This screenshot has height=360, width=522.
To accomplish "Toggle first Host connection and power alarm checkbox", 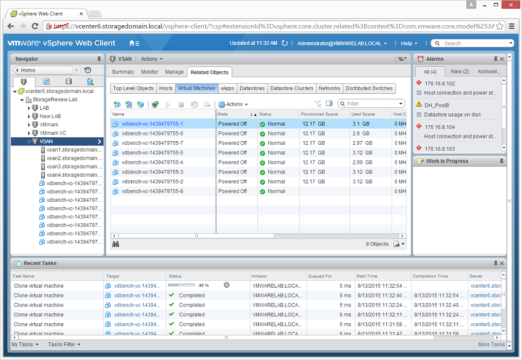I will coord(419,93).
